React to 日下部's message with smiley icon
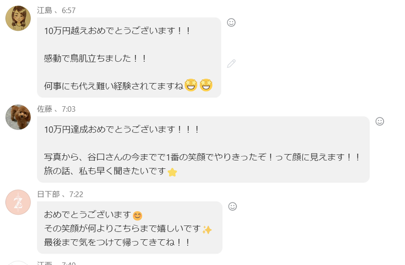The image size is (405, 265). click(232, 206)
